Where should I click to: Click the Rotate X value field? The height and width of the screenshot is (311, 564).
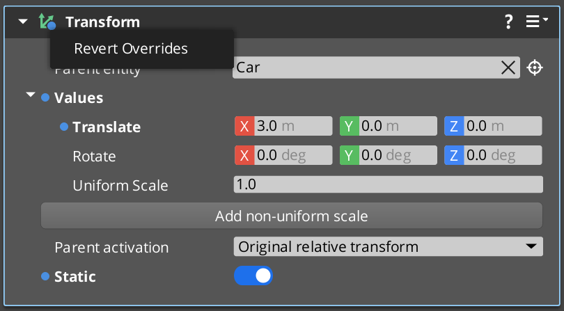click(x=291, y=155)
